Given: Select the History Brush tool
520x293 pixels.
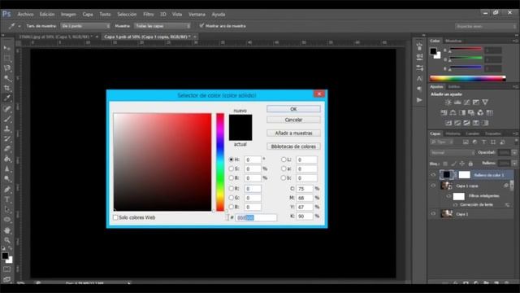Looking at the screenshot, I should pos(7,138).
